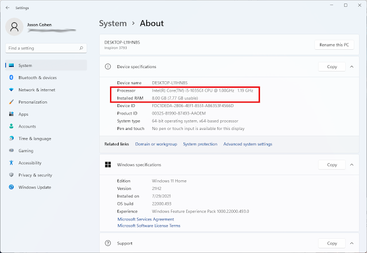Image resolution: width=367 pixels, height=253 pixels.
Task: Click the Version value 21H2
Action: click(157, 188)
